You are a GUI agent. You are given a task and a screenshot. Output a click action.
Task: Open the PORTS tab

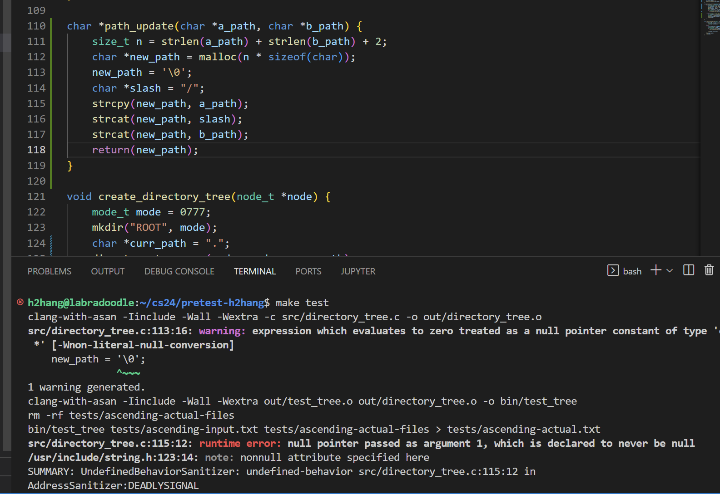pos(308,271)
